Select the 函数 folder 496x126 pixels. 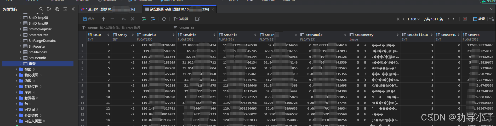[28, 81]
